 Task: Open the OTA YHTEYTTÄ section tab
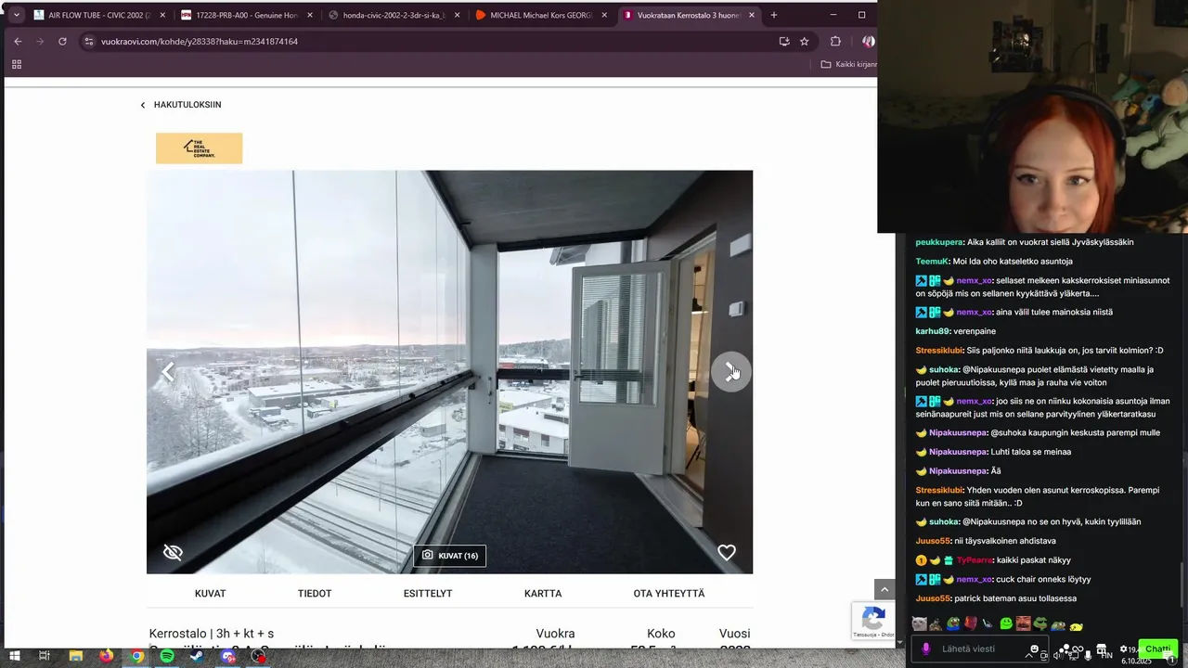click(669, 593)
